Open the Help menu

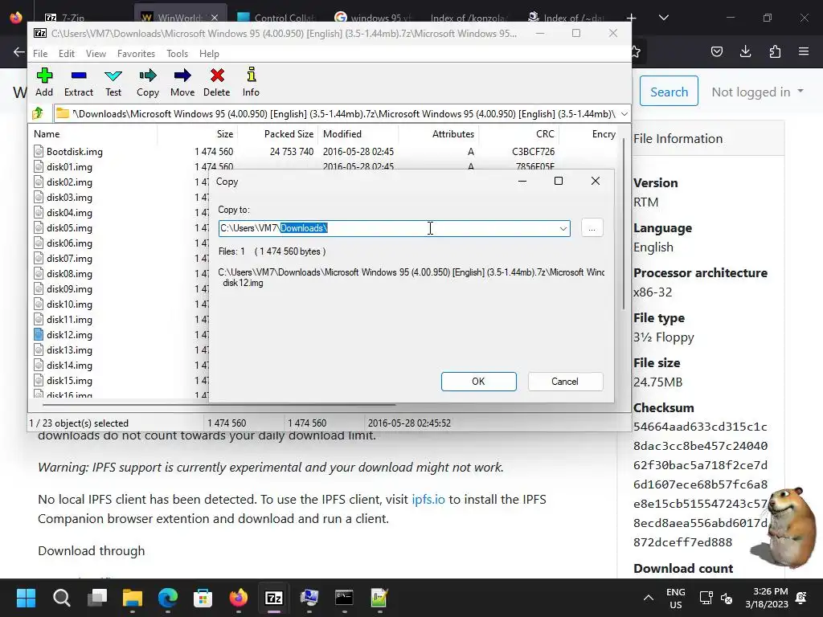(209, 54)
